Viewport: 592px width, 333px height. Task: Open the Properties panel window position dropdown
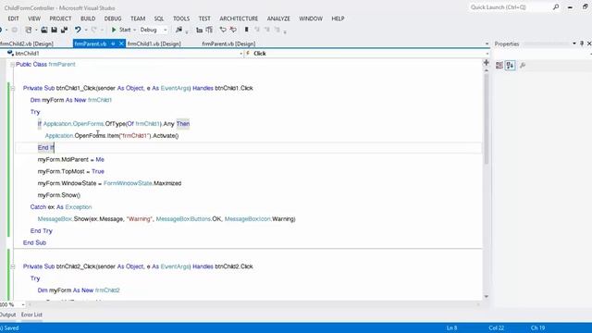574,43
